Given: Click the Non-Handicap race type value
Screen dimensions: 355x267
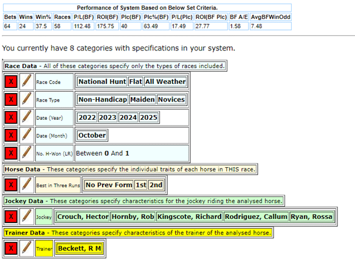Looking at the screenshot, I should 103,99.
